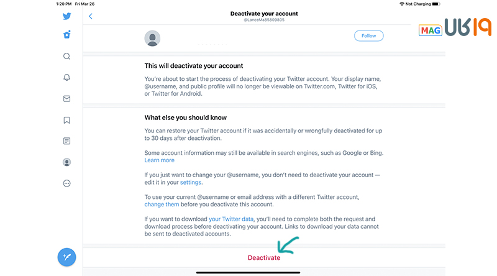This screenshot has height=276, width=497.
Task: Open the settings link
Action: coord(191,182)
